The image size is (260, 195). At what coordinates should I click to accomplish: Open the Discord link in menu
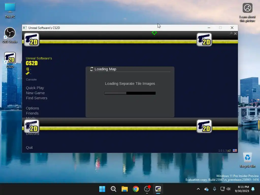32,134
